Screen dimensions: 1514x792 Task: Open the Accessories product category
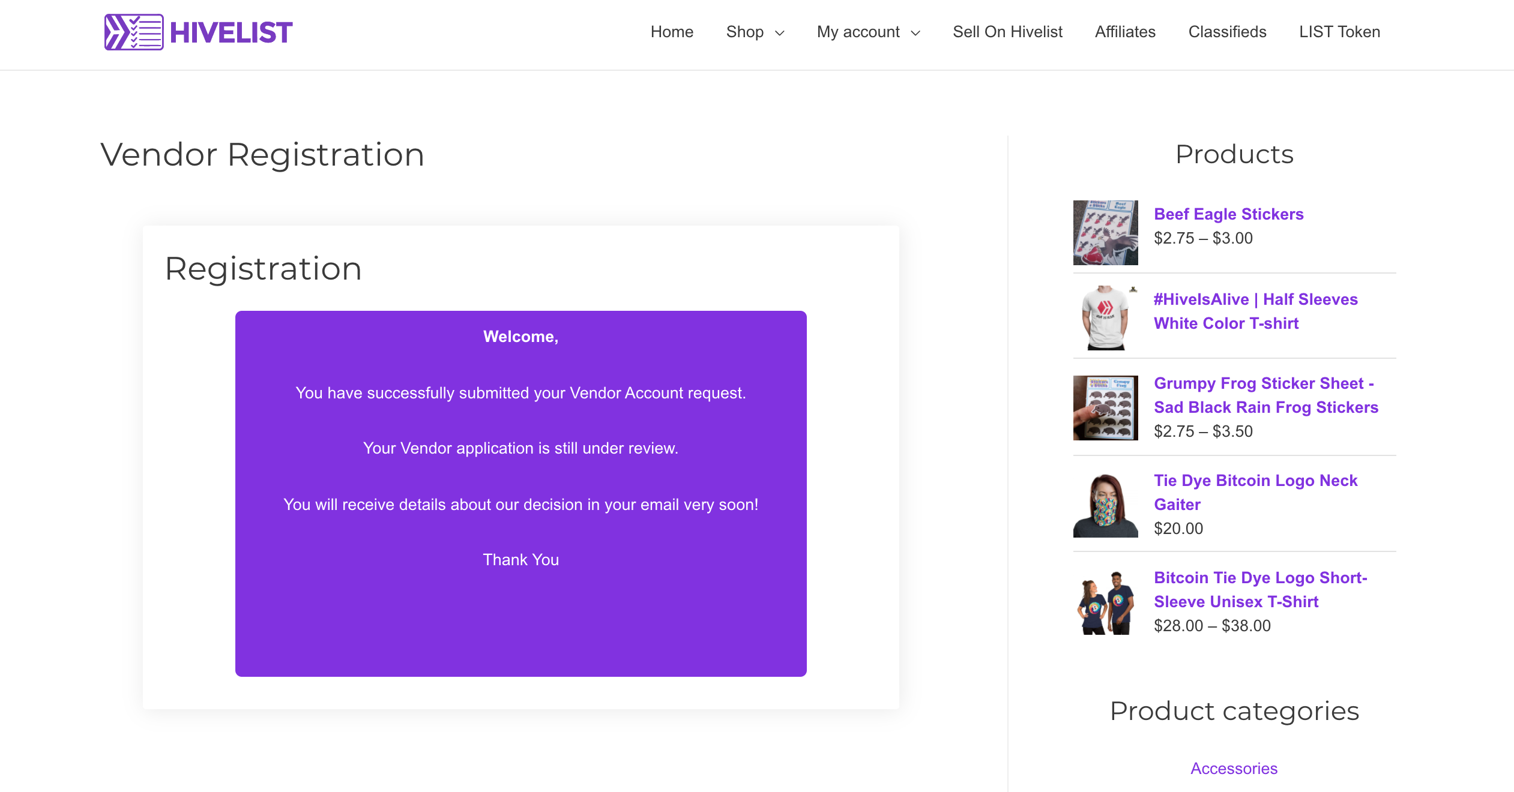[x=1234, y=769]
